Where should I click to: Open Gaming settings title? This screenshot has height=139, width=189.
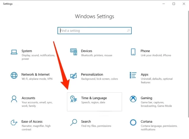tap(146, 98)
